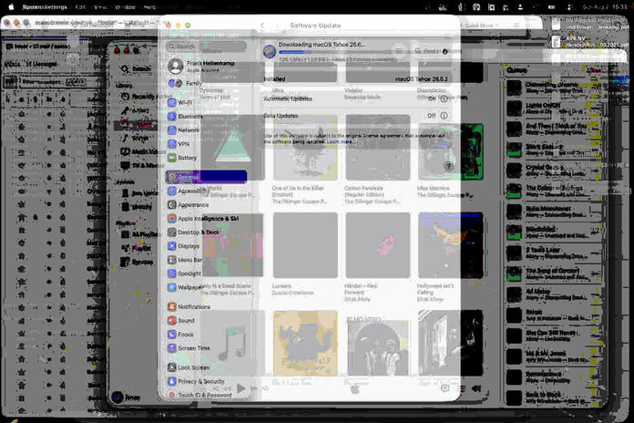This screenshot has height=423, width=634.
Task: Select Back to Black in the Music queue
Action: point(554,397)
